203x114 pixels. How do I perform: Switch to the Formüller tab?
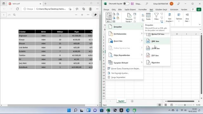coord(142,9)
